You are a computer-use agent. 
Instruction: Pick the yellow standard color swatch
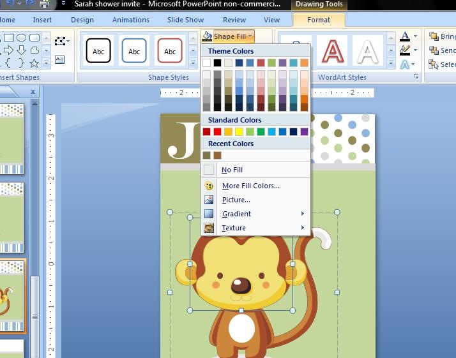[239, 132]
